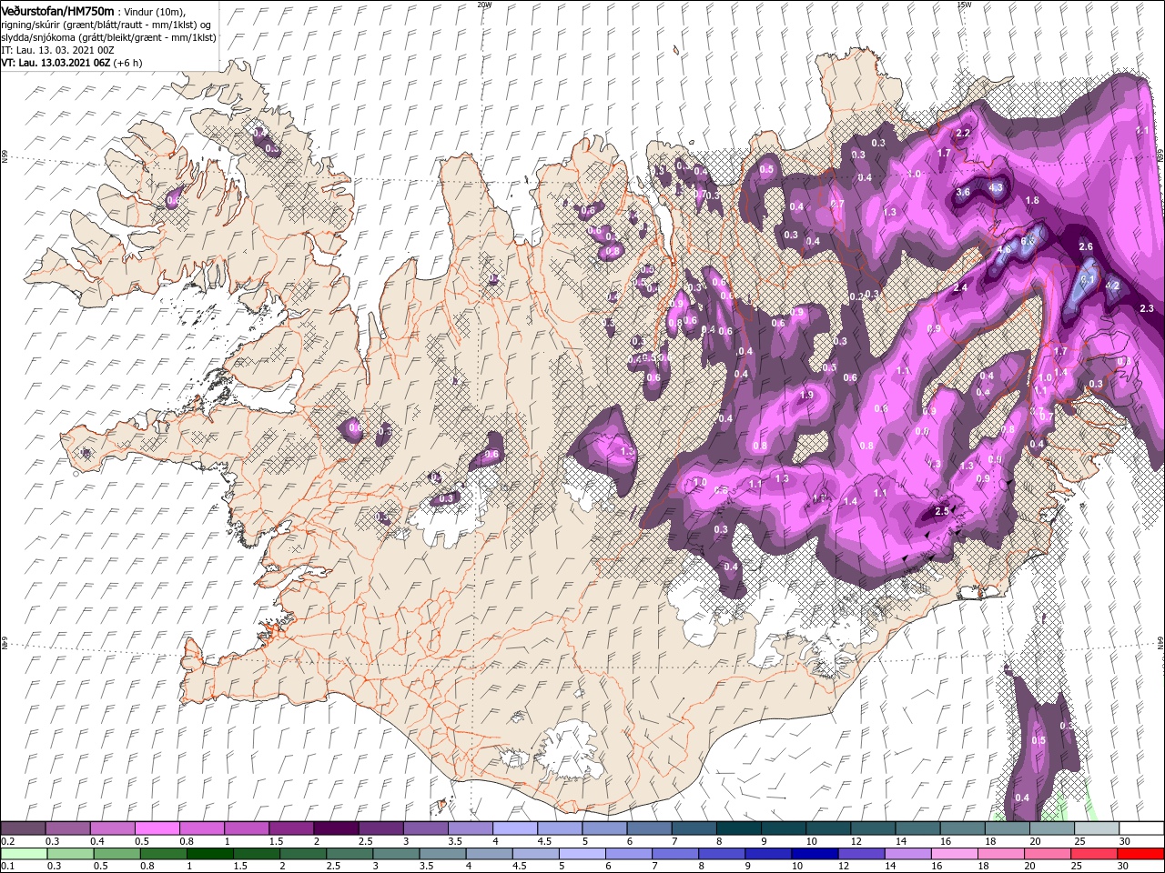The height and width of the screenshot is (873, 1165).
Task: Click the 20W longitude label
Action: 484,5
